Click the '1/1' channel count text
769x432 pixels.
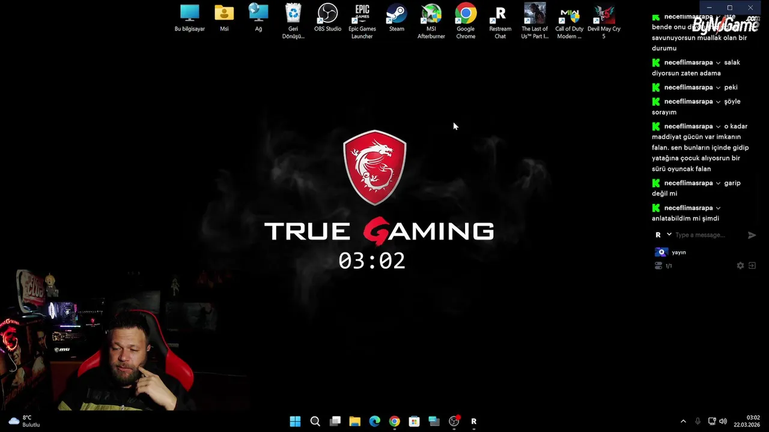click(x=669, y=266)
